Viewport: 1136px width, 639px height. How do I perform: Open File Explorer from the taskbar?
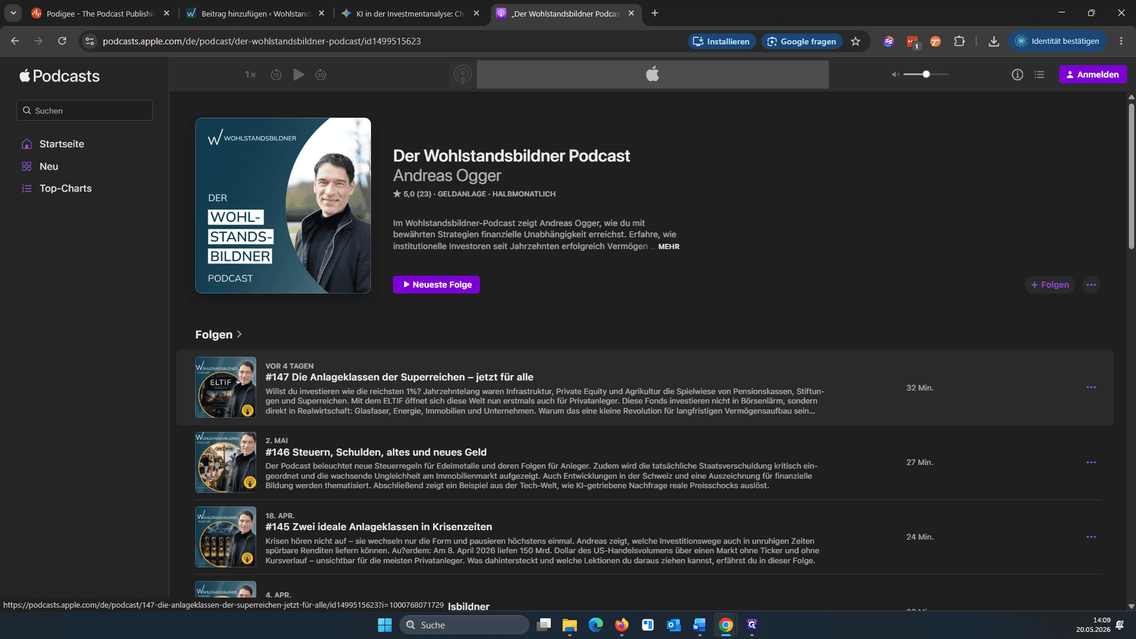click(570, 625)
